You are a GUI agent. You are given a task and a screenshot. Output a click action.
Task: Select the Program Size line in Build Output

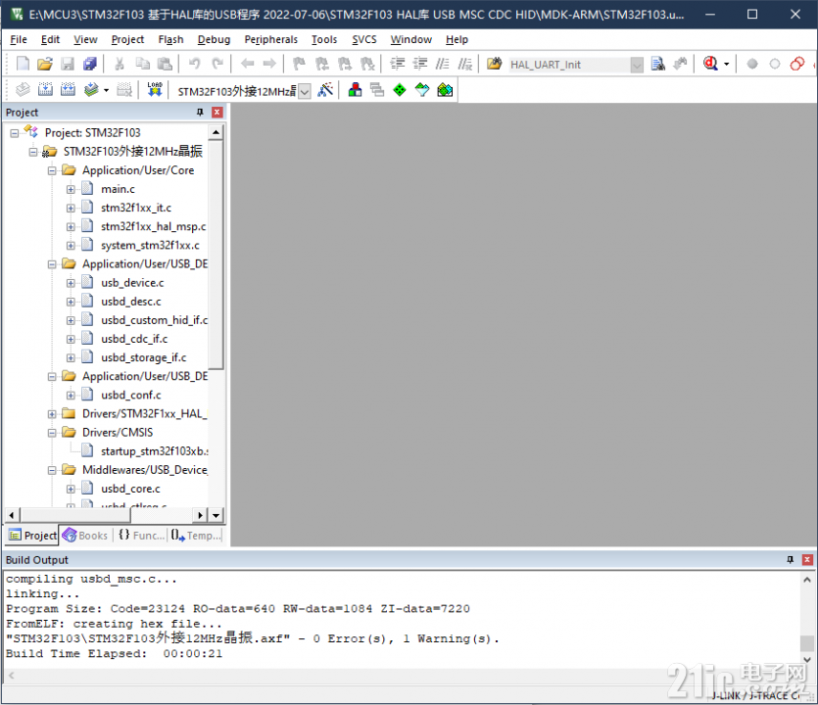[238, 609]
